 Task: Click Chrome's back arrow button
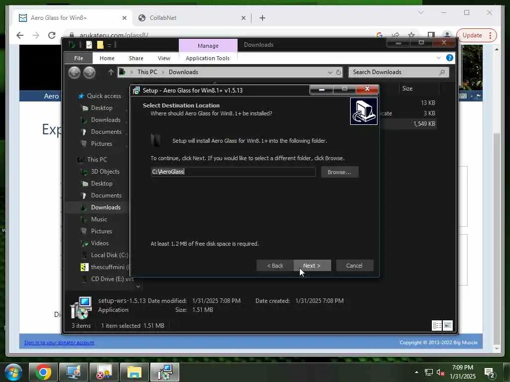coord(20,35)
